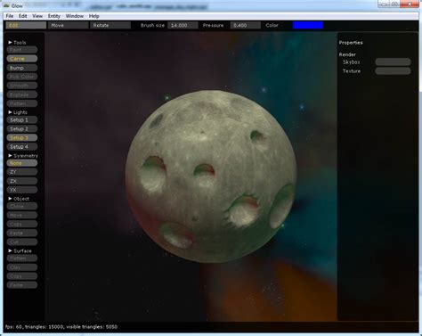The width and height of the screenshot is (422, 336).
Task: Select the Smooth tool
Action: point(22,86)
